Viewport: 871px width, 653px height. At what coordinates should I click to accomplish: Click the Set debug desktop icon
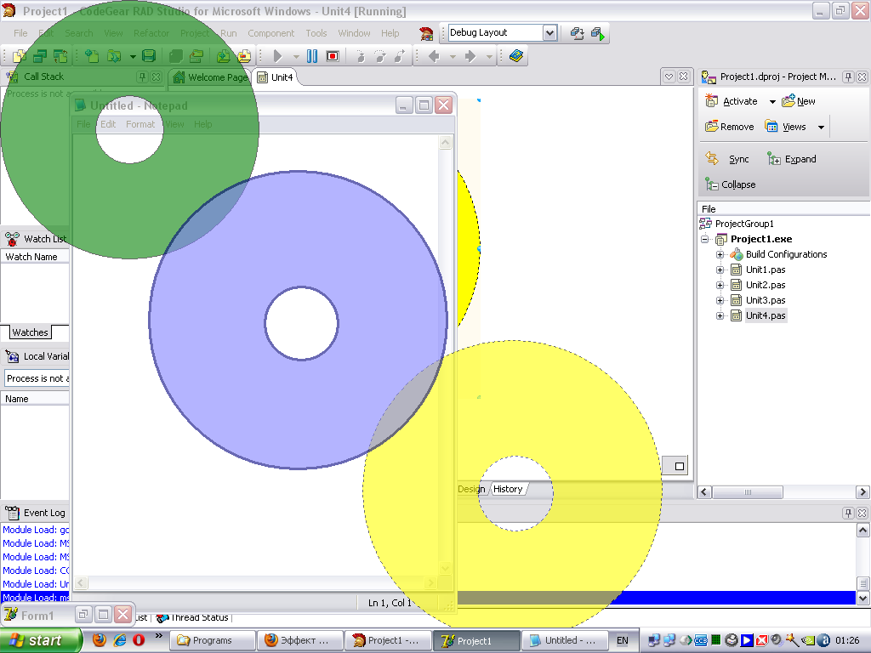(598, 33)
